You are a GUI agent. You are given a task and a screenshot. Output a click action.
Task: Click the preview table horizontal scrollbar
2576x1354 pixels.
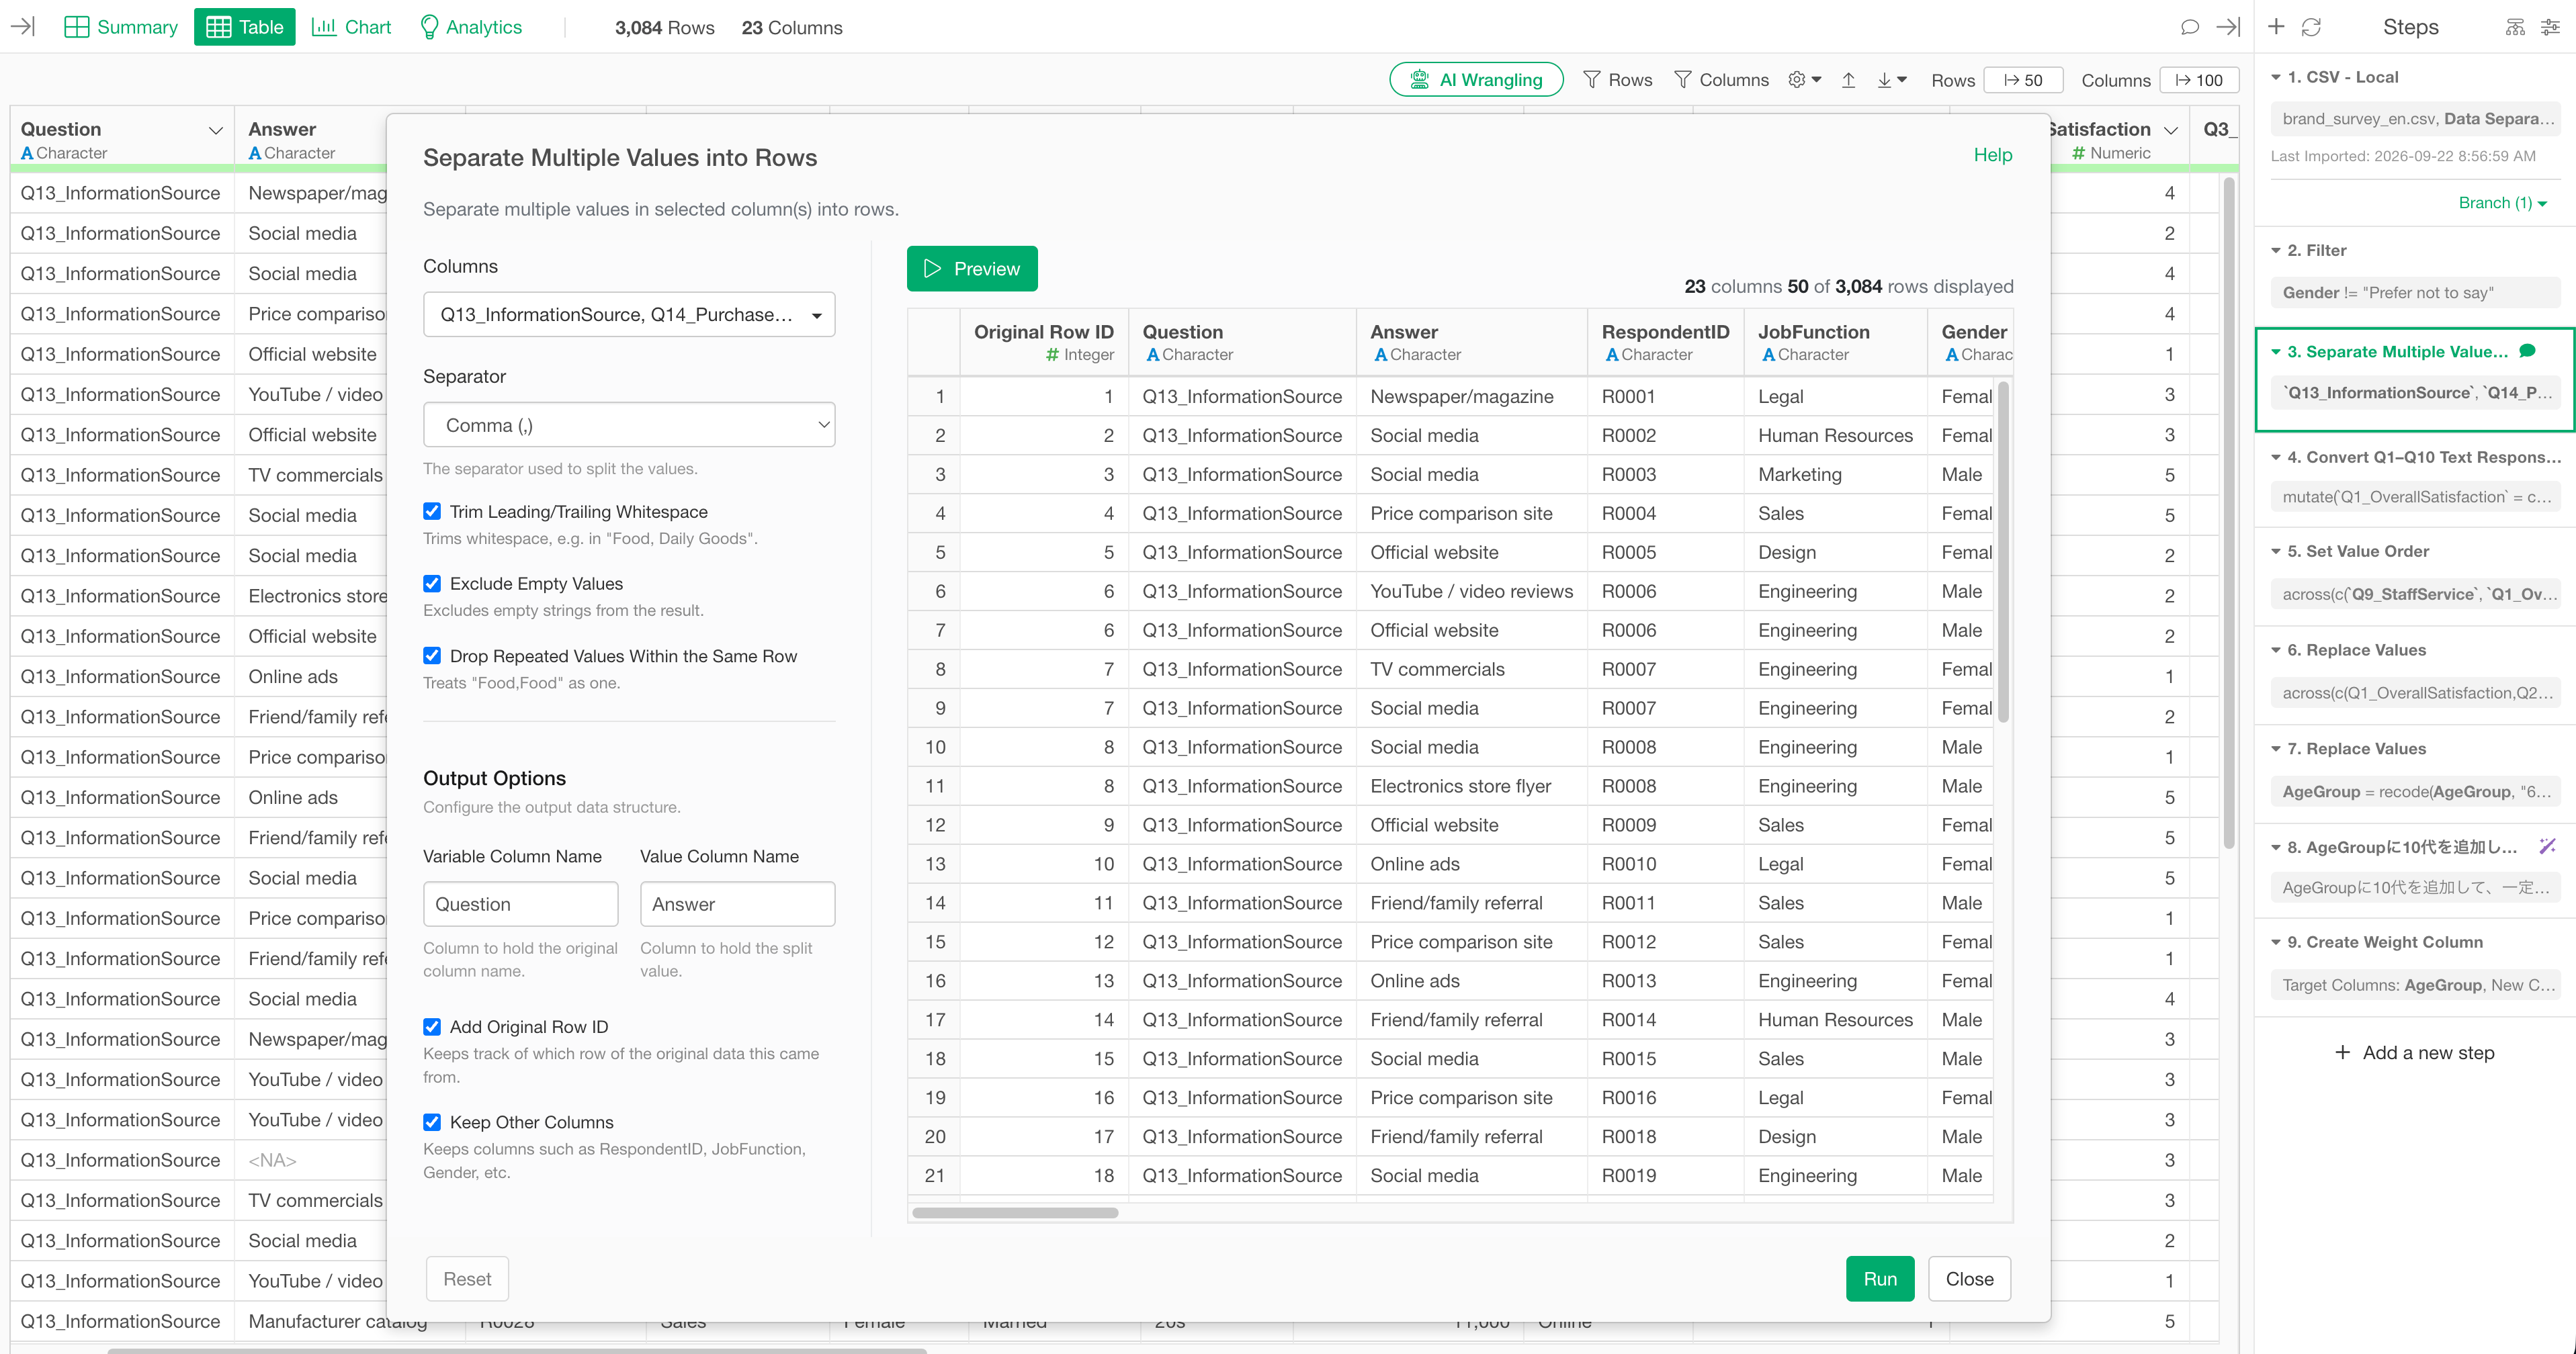coord(1016,1213)
